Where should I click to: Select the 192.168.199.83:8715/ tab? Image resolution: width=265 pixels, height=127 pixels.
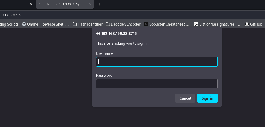click(x=61, y=4)
